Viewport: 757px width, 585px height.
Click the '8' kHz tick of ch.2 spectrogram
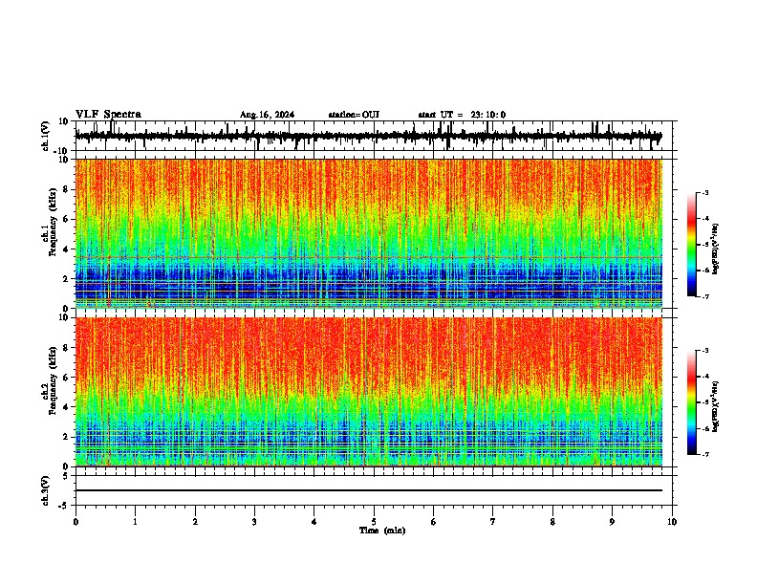(66, 348)
